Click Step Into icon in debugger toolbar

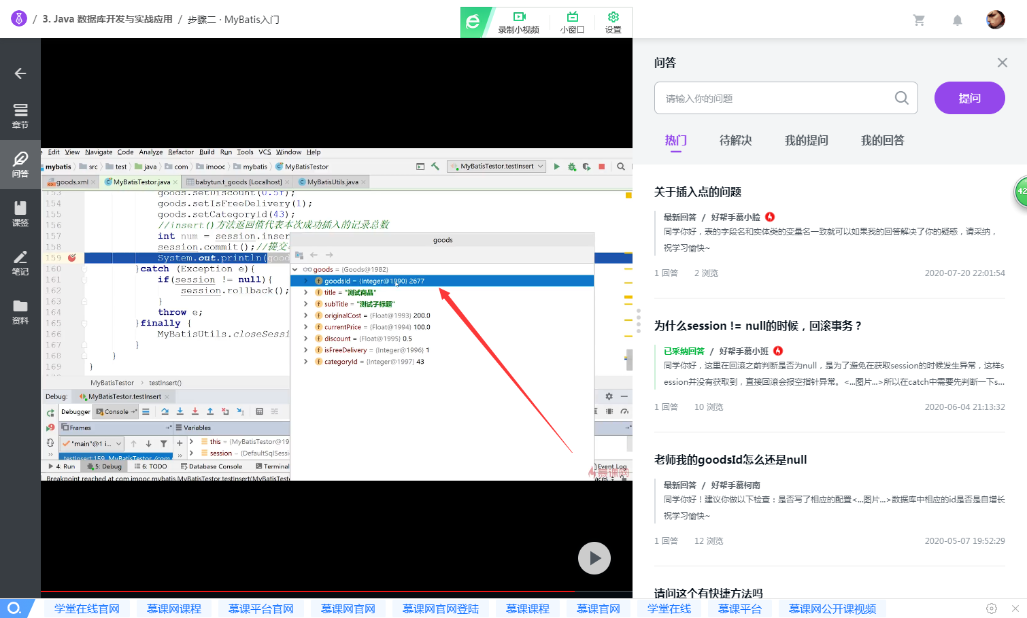tap(180, 411)
